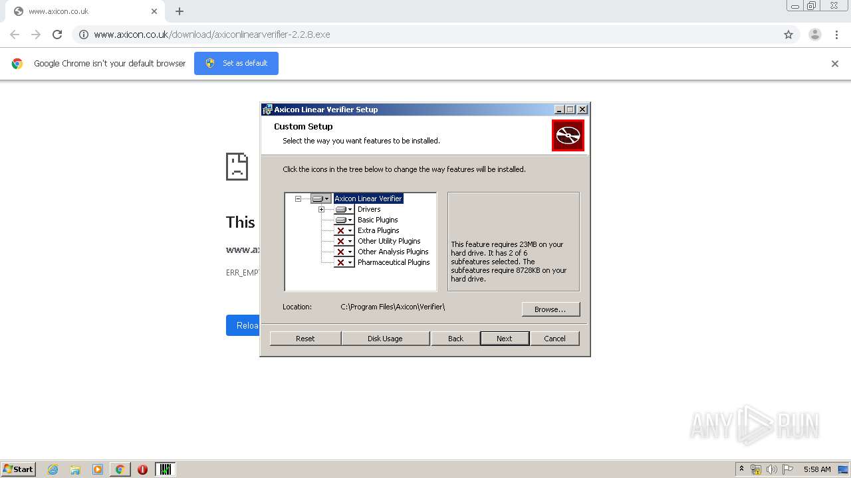Screen dimensions: 851x478
Task: Collapse the Axicon Linear Verifier tree root
Action: point(298,199)
